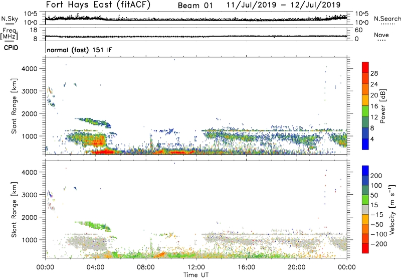The width and height of the screenshot is (401, 278).
Task: Click the 'N.Sky' legend label
Action: click(x=10, y=19)
